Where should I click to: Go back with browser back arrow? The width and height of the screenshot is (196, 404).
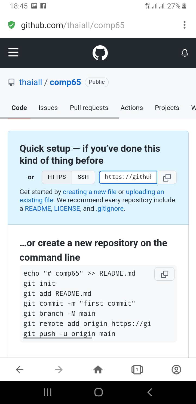click(20, 370)
